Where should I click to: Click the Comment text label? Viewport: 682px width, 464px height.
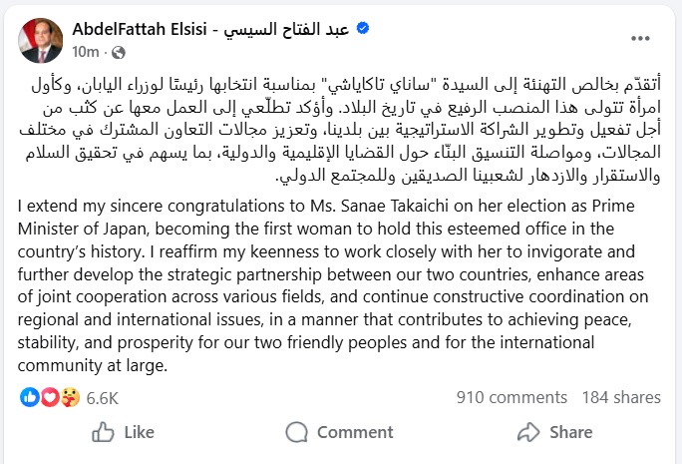(x=355, y=432)
